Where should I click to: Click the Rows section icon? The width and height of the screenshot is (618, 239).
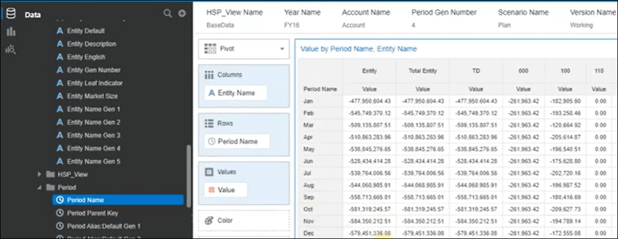pyautogui.click(x=209, y=123)
